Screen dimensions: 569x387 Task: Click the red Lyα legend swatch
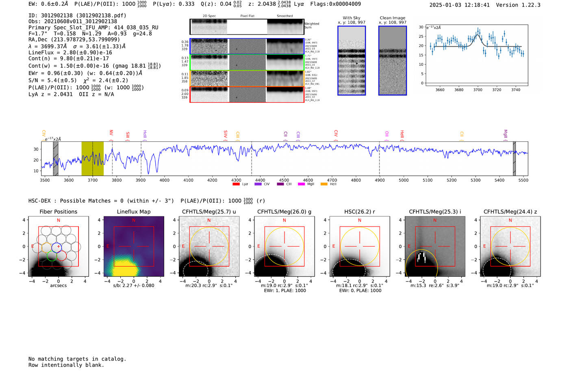pos(236,184)
